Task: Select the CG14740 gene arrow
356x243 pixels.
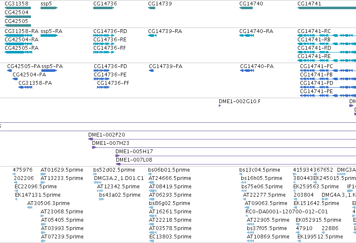Action: point(246,8)
